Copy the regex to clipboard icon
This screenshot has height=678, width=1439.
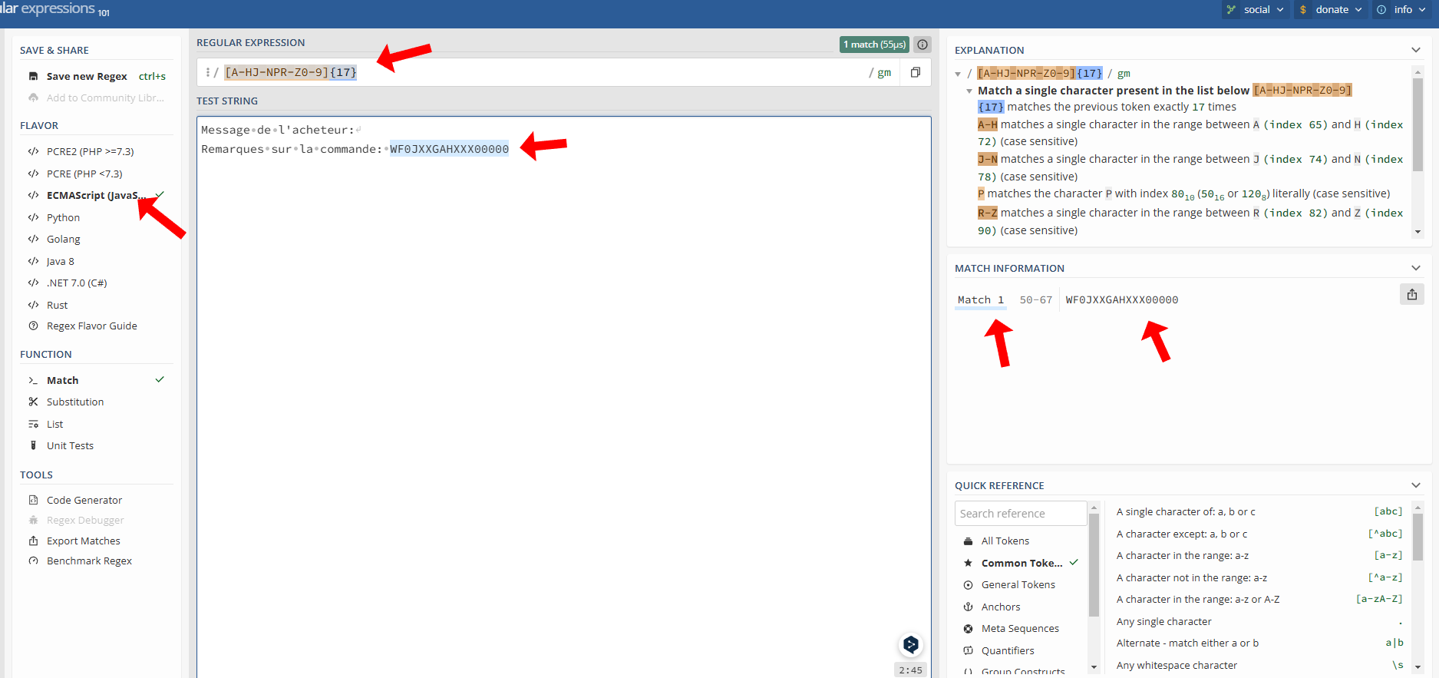click(915, 72)
